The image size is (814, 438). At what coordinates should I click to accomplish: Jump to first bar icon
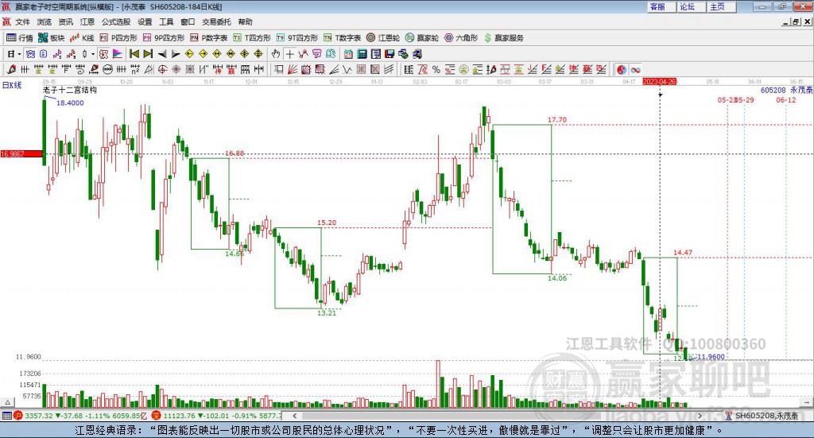coord(134,54)
